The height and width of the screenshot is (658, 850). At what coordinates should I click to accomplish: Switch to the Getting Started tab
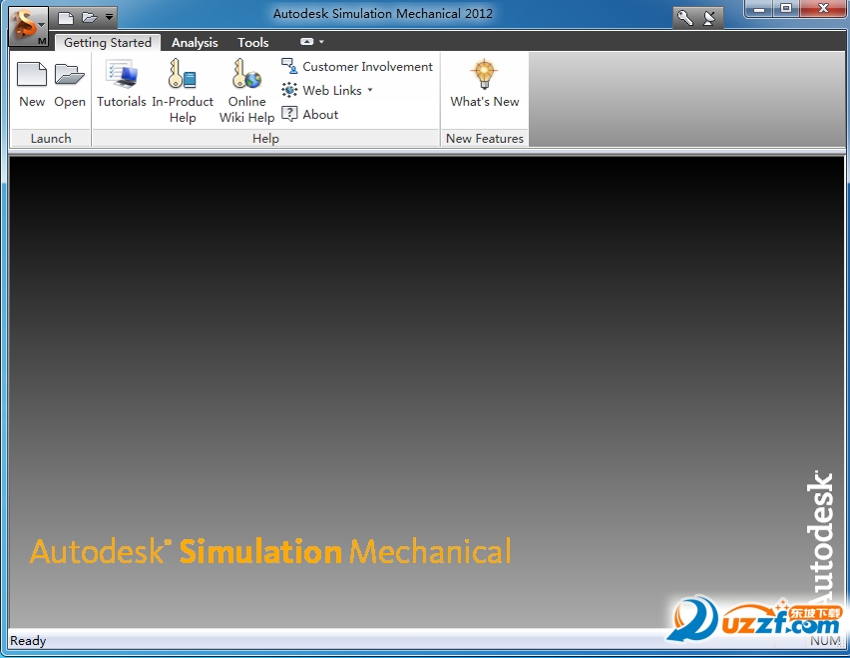[108, 42]
